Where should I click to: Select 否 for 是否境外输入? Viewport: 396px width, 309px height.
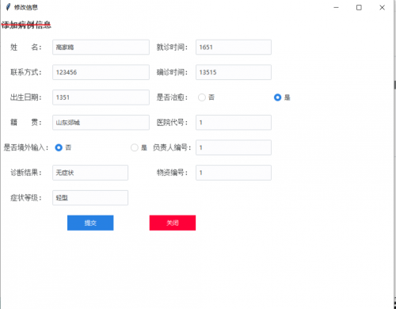tap(59, 147)
